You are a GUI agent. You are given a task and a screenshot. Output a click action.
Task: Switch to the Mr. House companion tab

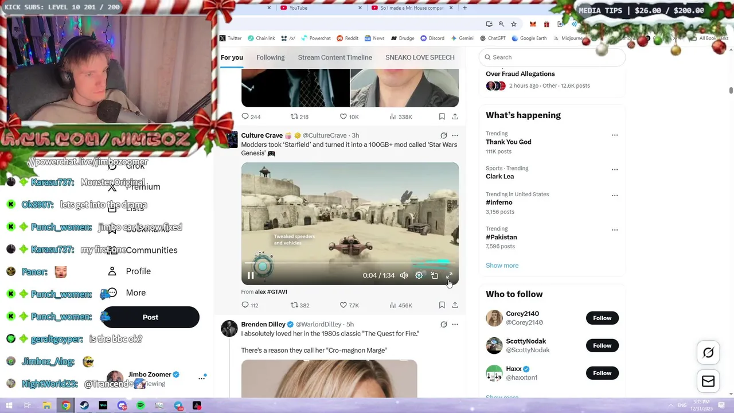click(x=411, y=7)
